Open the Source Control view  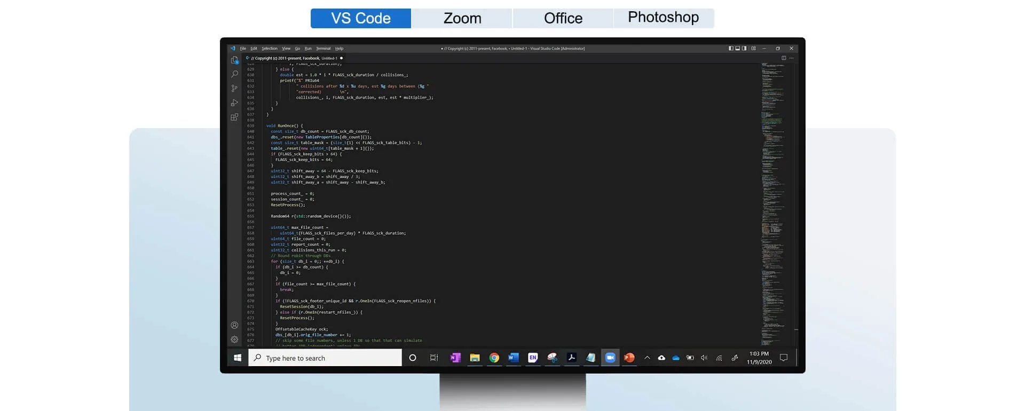(x=234, y=89)
